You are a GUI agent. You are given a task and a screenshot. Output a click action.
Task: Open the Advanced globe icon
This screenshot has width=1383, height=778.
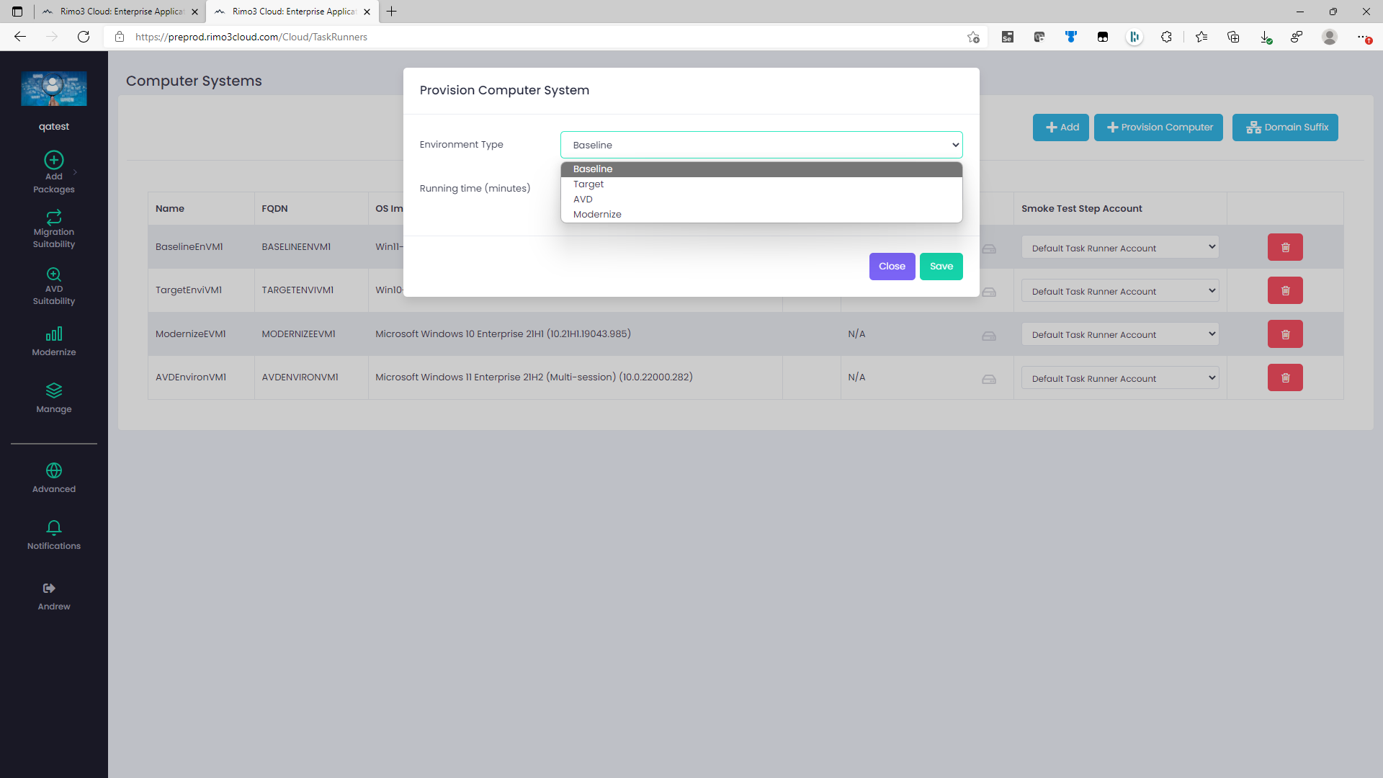coord(54,470)
